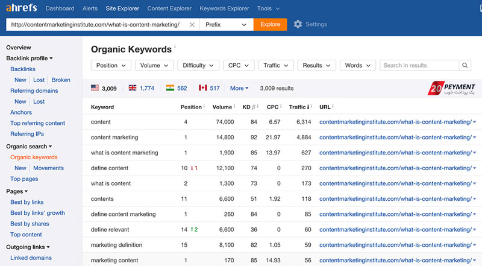
Task: Open the Traffic filter dropdown
Action: [x=276, y=65]
